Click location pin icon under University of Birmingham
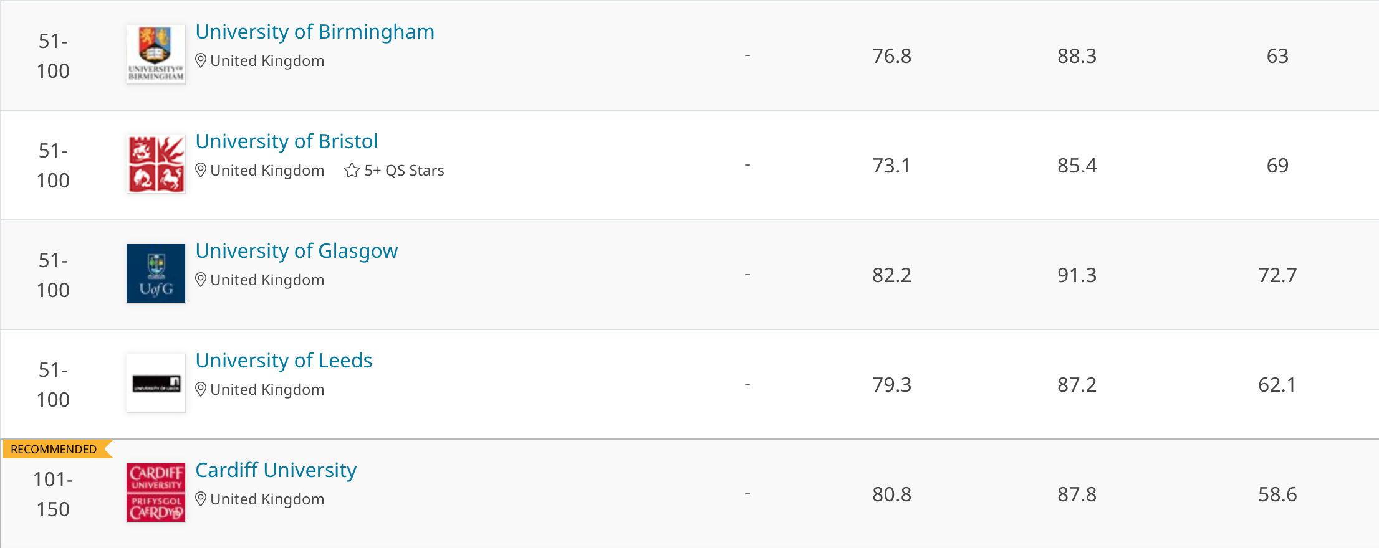1379x548 pixels. (x=201, y=61)
